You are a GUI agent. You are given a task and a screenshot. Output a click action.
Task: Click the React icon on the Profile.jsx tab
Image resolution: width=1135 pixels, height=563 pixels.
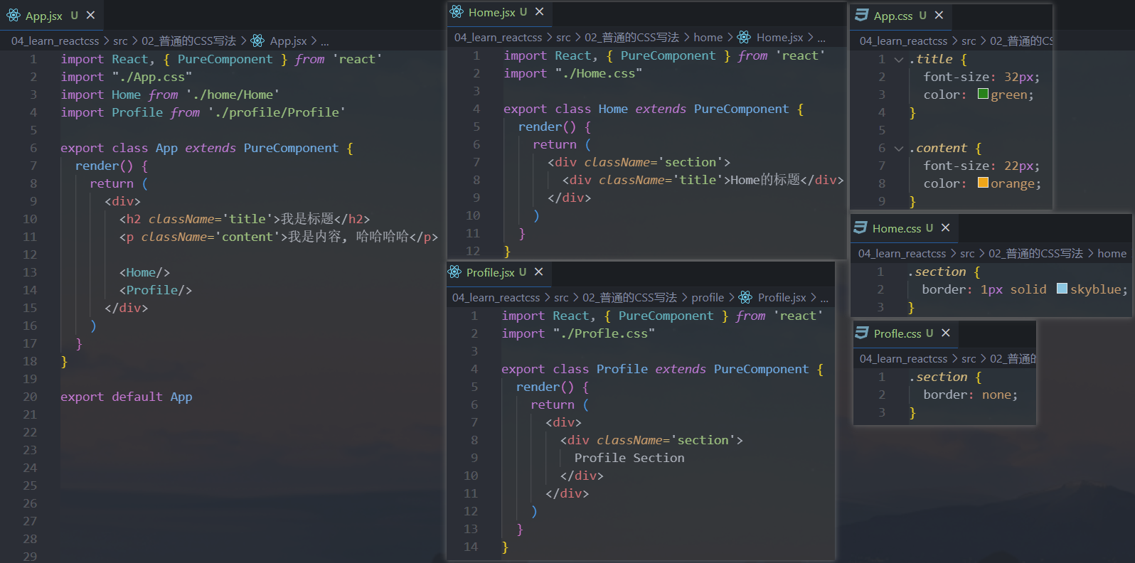click(454, 272)
